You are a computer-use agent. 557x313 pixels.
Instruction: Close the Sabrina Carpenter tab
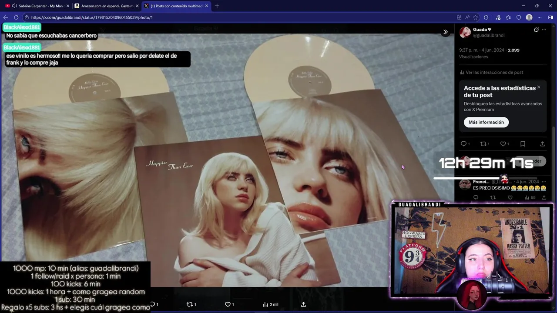click(67, 6)
